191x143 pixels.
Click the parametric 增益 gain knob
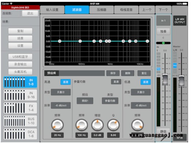pyautogui.click(x=97, y=125)
